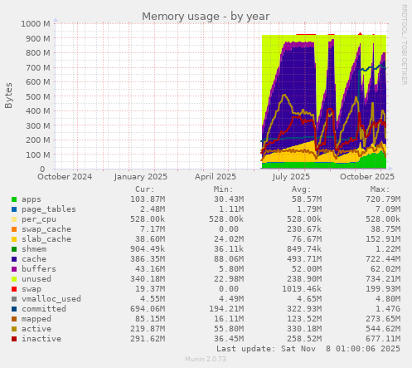
Task: Click the shmem dark green legend swatch
Action: (14, 249)
